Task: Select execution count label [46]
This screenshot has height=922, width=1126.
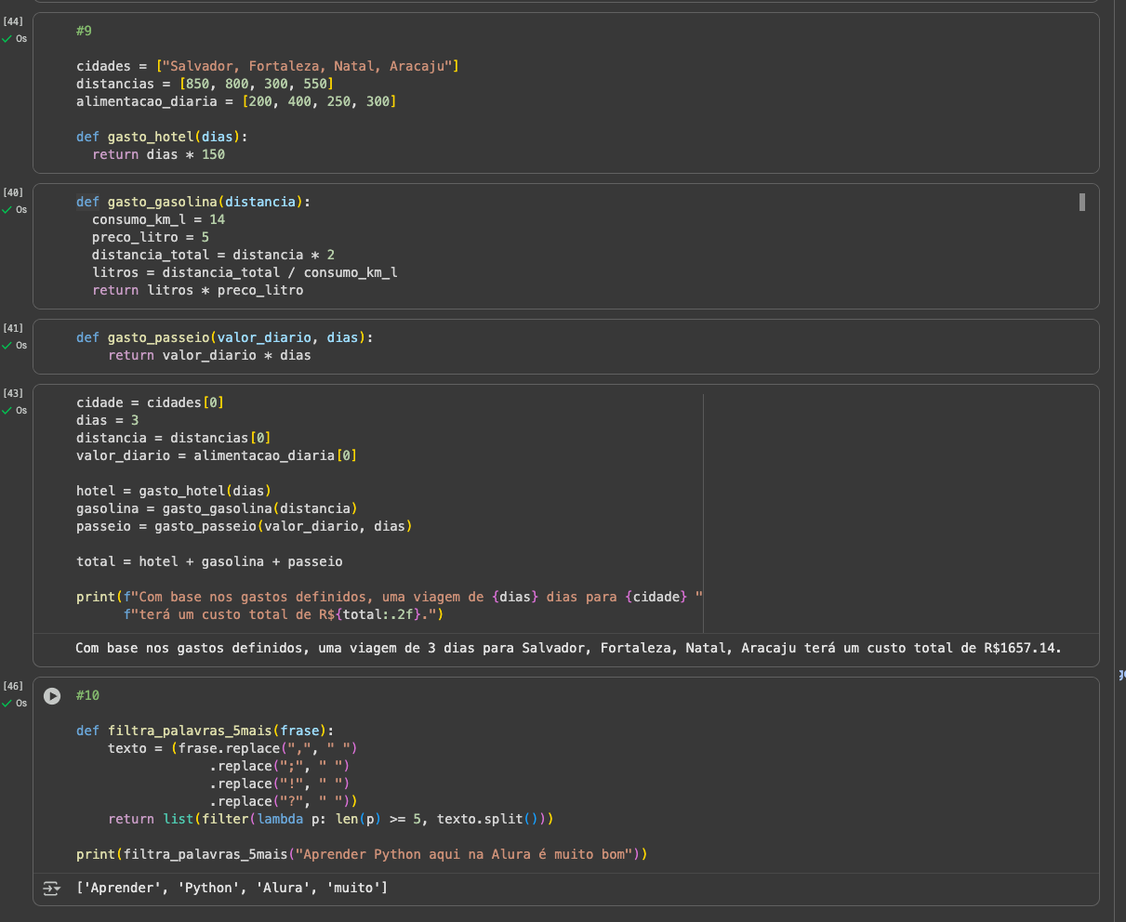Action: coord(13,685)
